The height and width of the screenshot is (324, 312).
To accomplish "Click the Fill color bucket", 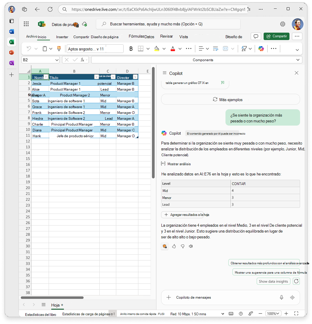I will coord(157,49).
